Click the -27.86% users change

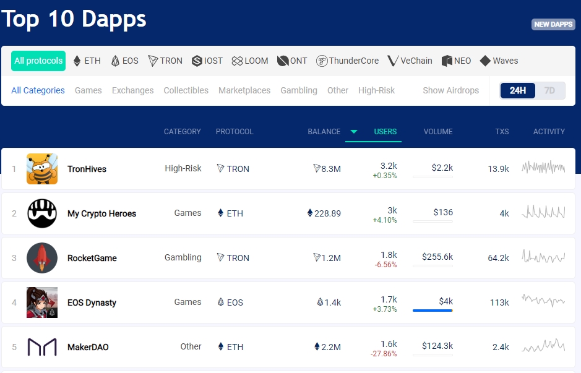point(384,354)
